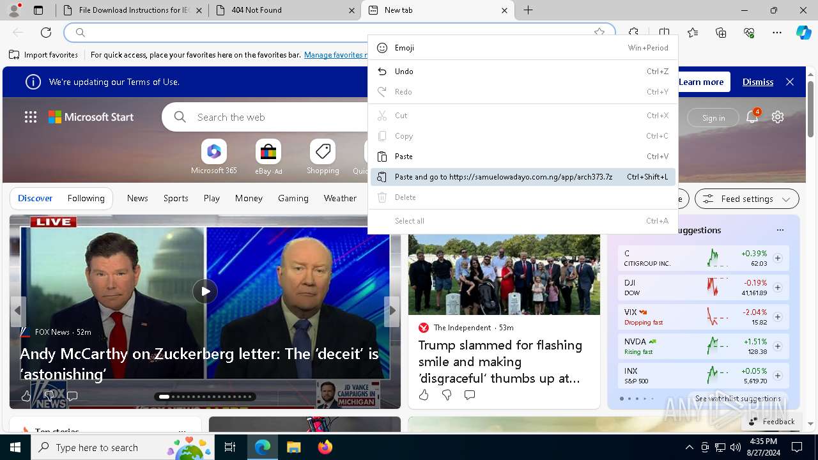Open Task View on the taskbar
Viewport: 818px width, 460px height.
pyautogui.click(x=230, y=447)
